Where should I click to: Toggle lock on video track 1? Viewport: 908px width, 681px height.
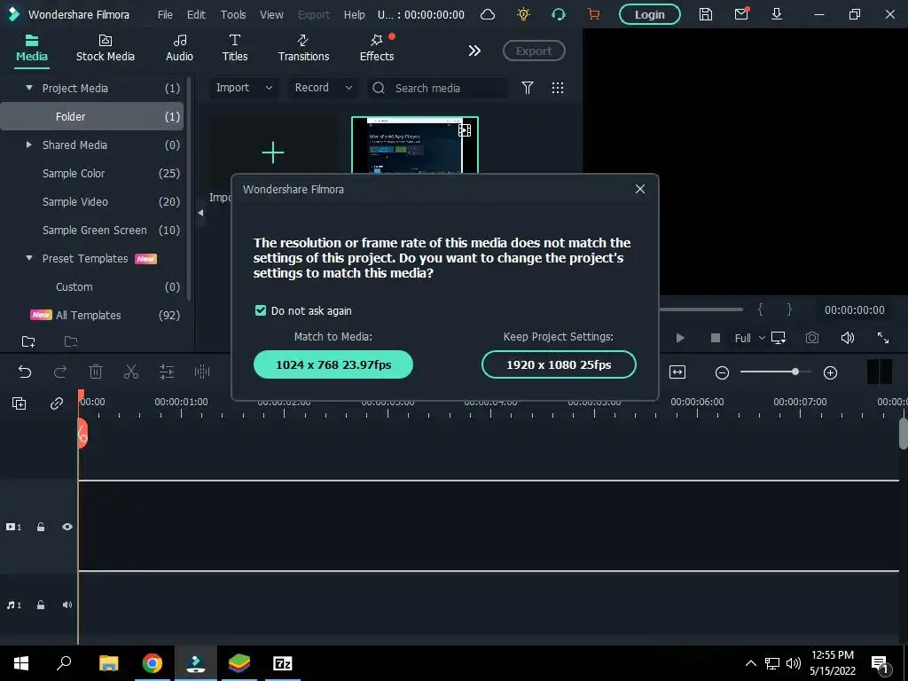click(x=41, y=527)
